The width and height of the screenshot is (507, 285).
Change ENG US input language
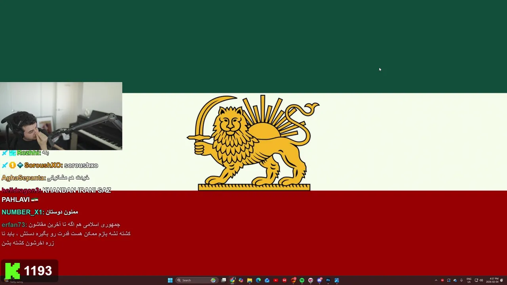[469, 280]
